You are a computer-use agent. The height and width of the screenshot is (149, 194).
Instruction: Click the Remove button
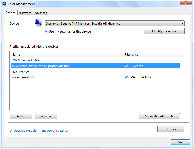(46, 116)
